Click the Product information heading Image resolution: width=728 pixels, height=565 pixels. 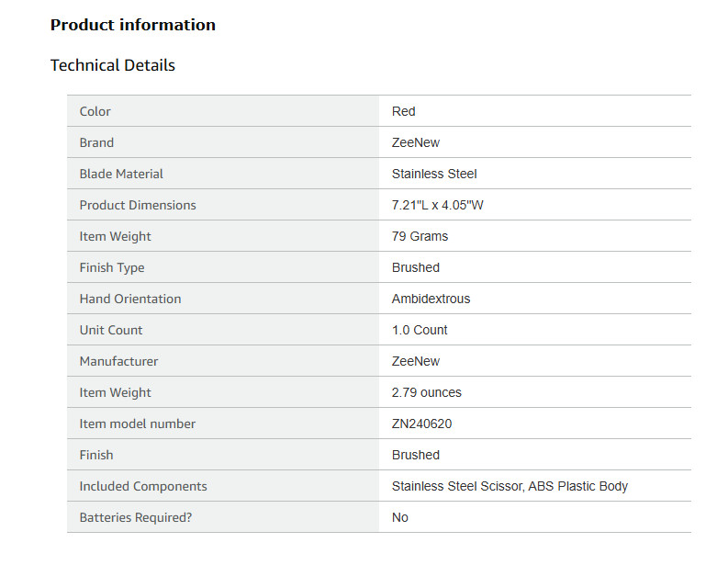click(x=132, y=25)
